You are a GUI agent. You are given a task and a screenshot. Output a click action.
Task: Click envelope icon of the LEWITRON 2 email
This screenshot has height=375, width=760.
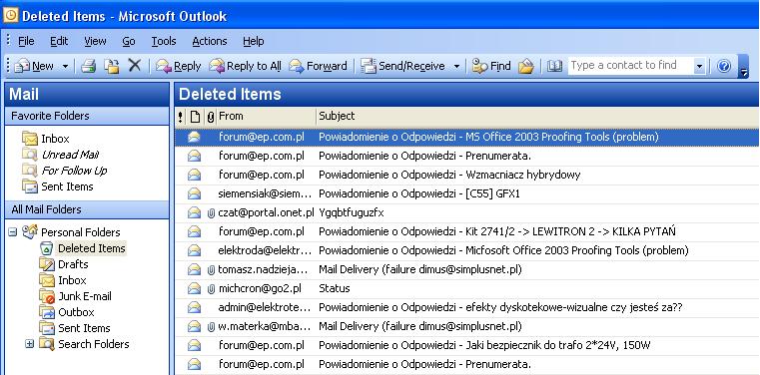pyautogui.click(x=195, y=231)
